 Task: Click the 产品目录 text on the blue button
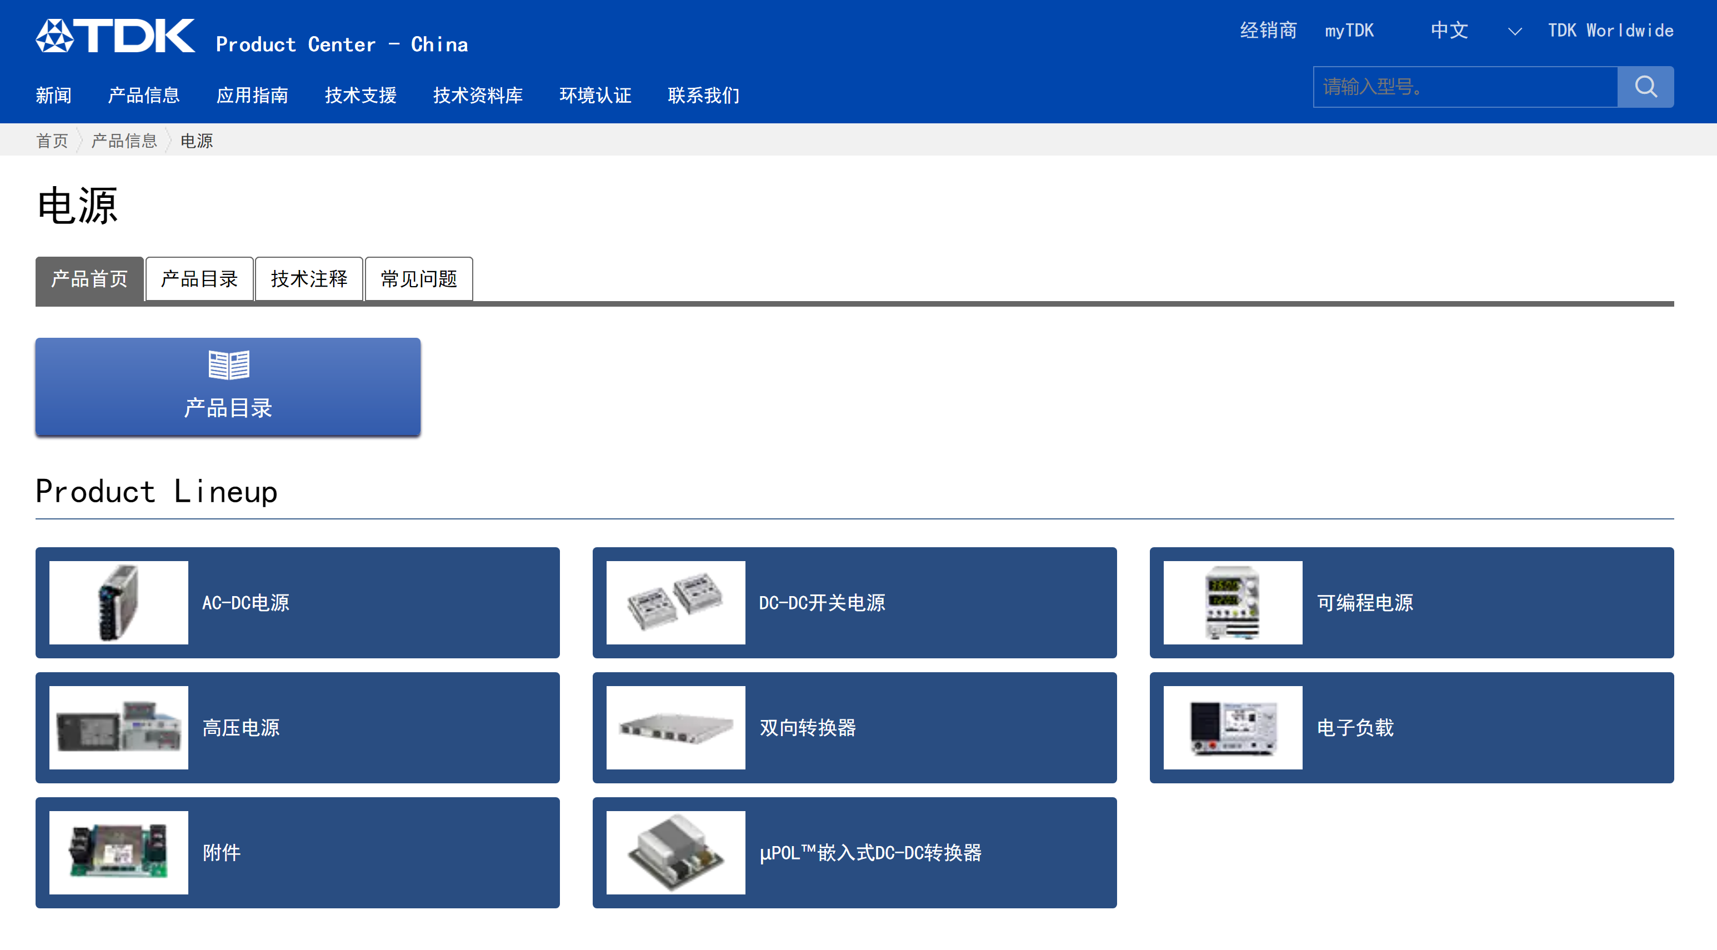point(228,408)
